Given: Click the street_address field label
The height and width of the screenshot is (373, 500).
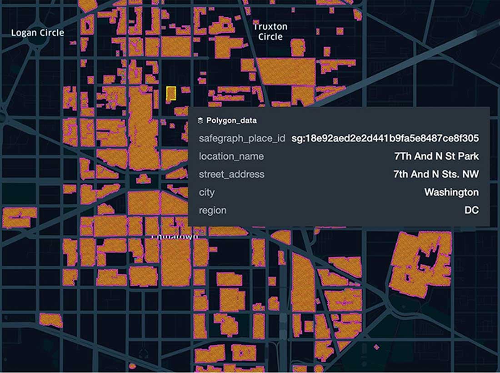Looking at the screenshot, I should (x=231, y=174).
